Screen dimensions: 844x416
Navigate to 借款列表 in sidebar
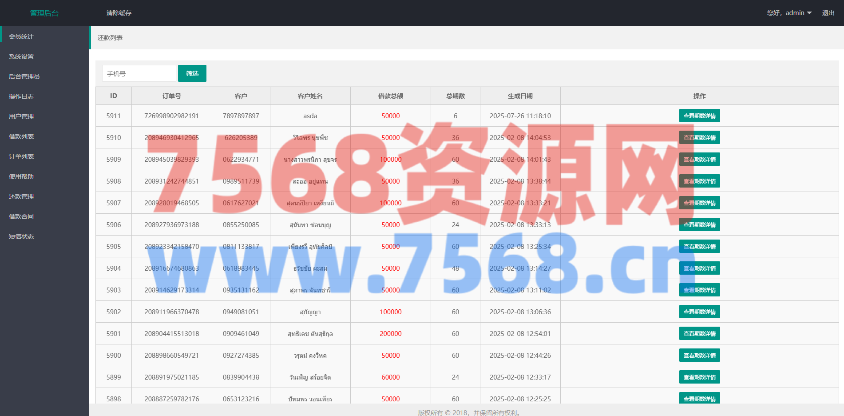(21, 136)
